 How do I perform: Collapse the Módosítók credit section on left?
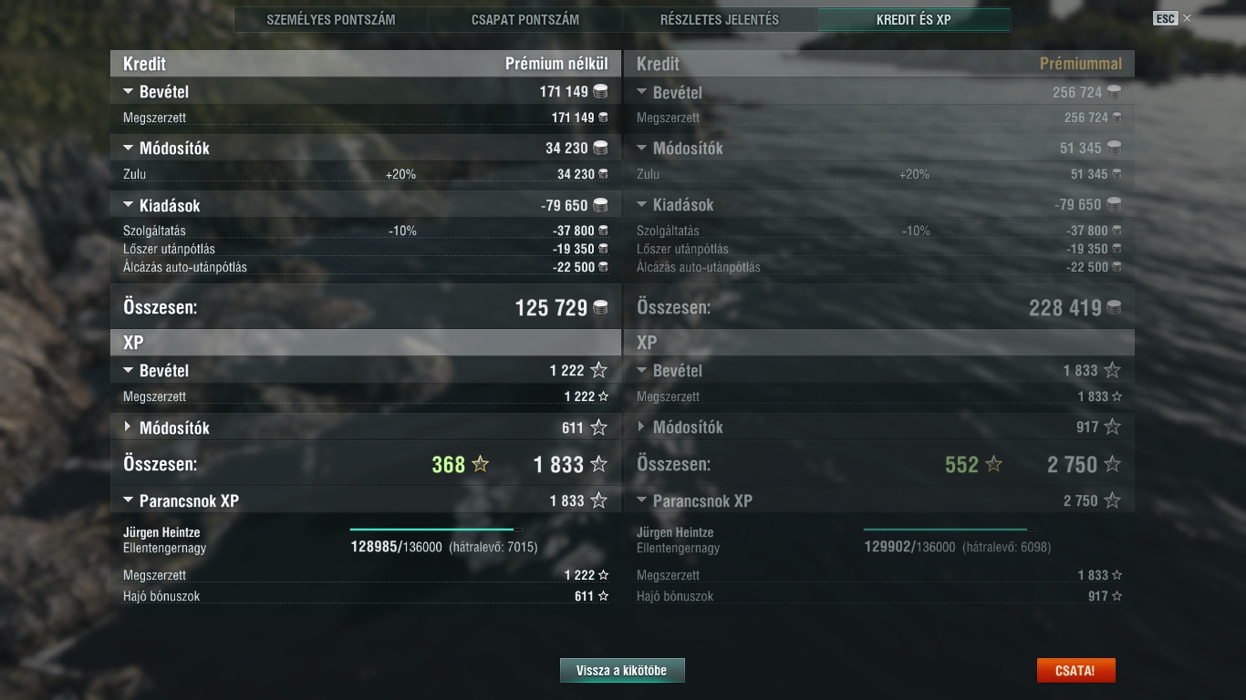pos(128,149)
